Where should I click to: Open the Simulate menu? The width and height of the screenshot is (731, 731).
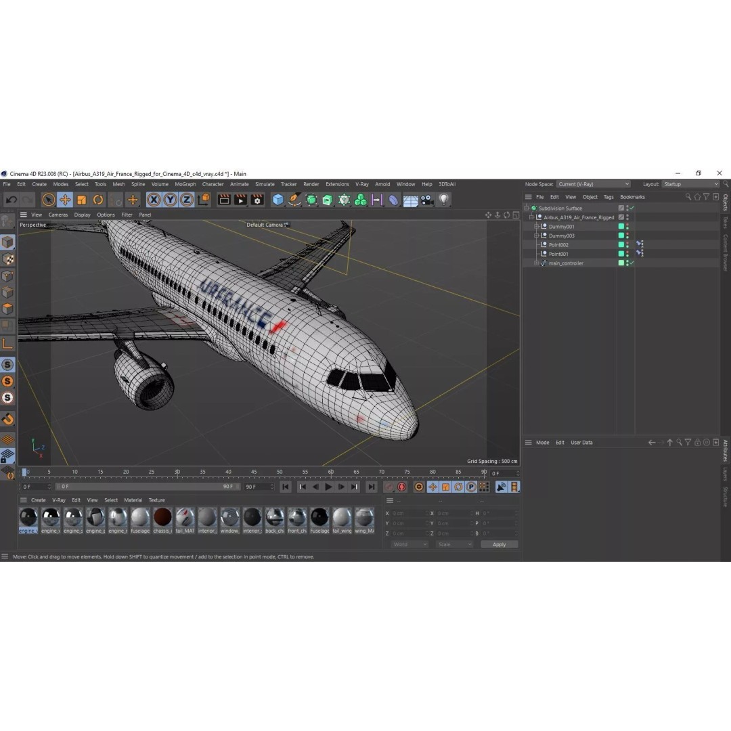click(x=265, y=184)
